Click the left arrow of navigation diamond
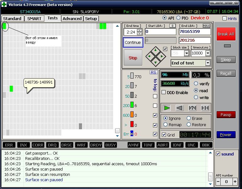 [x=149, y=56]
